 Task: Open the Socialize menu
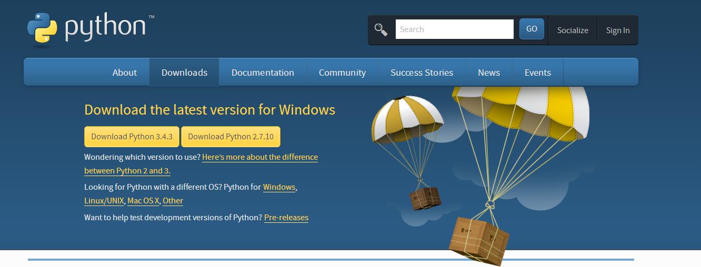click(x=573, y=30)
